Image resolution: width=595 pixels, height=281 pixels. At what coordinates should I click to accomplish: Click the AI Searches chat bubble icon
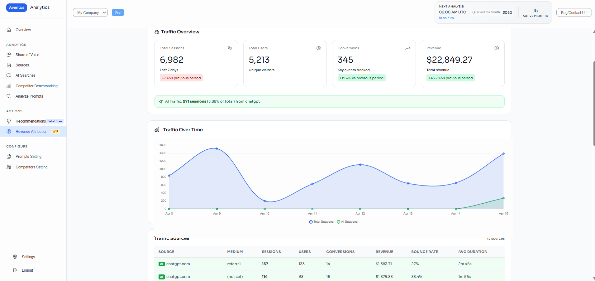click(9, 75)
